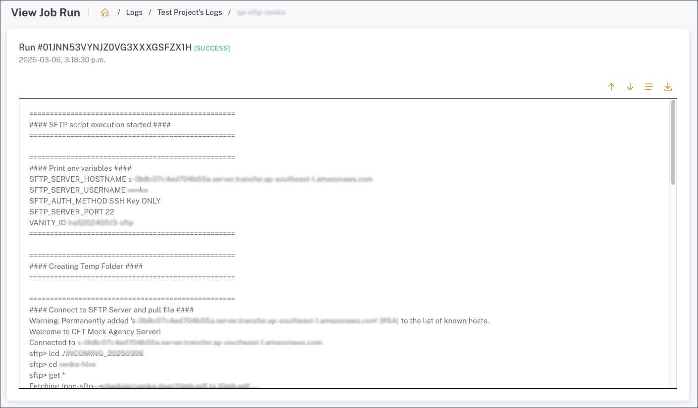The height and width of the screenshot is (408, 698).
Task: Jump to bottom of log using down-arrow icon
Action: click(x=630, y=87)
